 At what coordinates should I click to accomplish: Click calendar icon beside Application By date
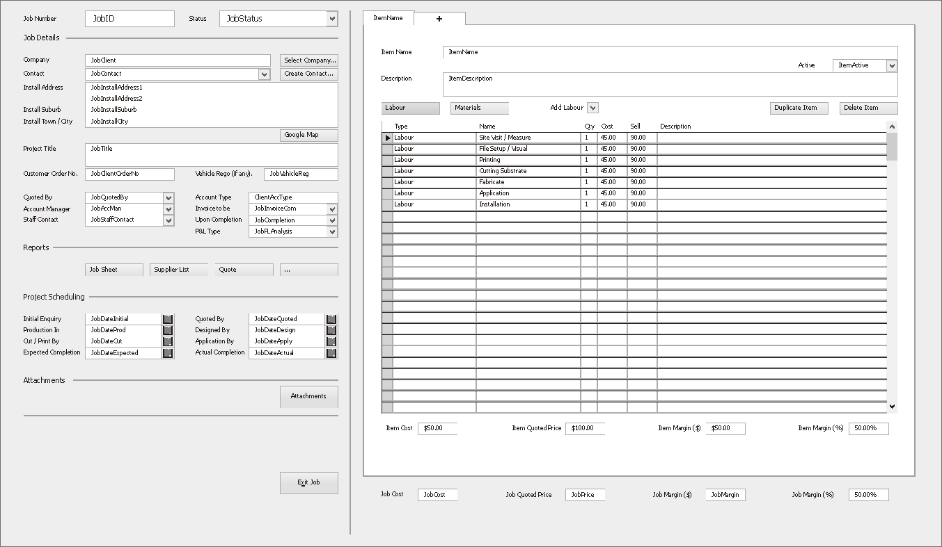point(331,341)
